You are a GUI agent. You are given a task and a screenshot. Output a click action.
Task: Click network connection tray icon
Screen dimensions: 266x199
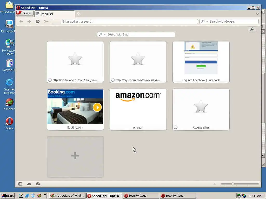pyautogui.click(x=239, y=196)
